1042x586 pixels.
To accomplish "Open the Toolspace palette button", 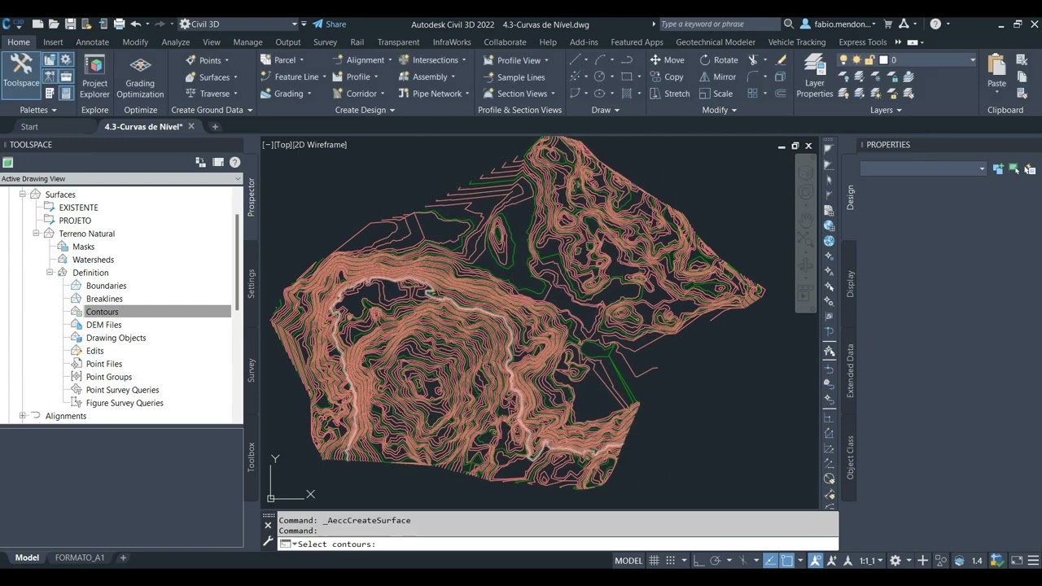I will [21, 71].
